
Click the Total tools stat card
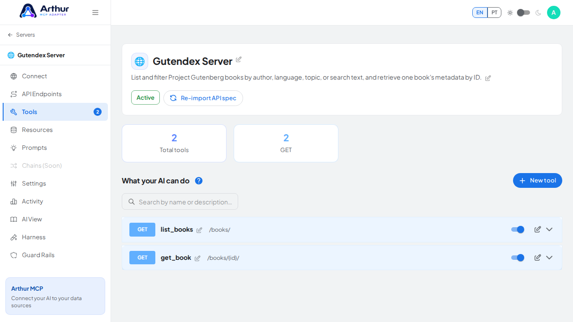point(174,143)
